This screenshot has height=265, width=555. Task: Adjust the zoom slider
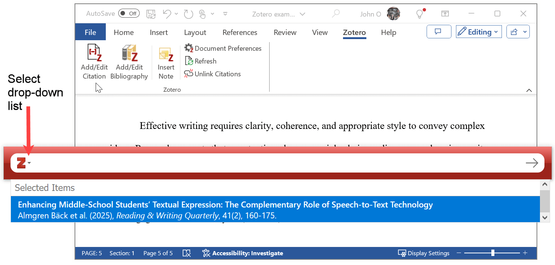[493, 253]
